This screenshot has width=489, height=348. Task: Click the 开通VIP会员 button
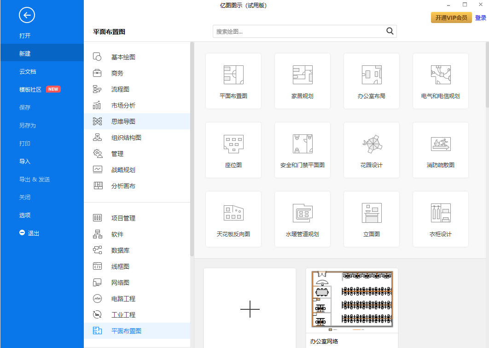pyautogui.click(x=451, y=17)
